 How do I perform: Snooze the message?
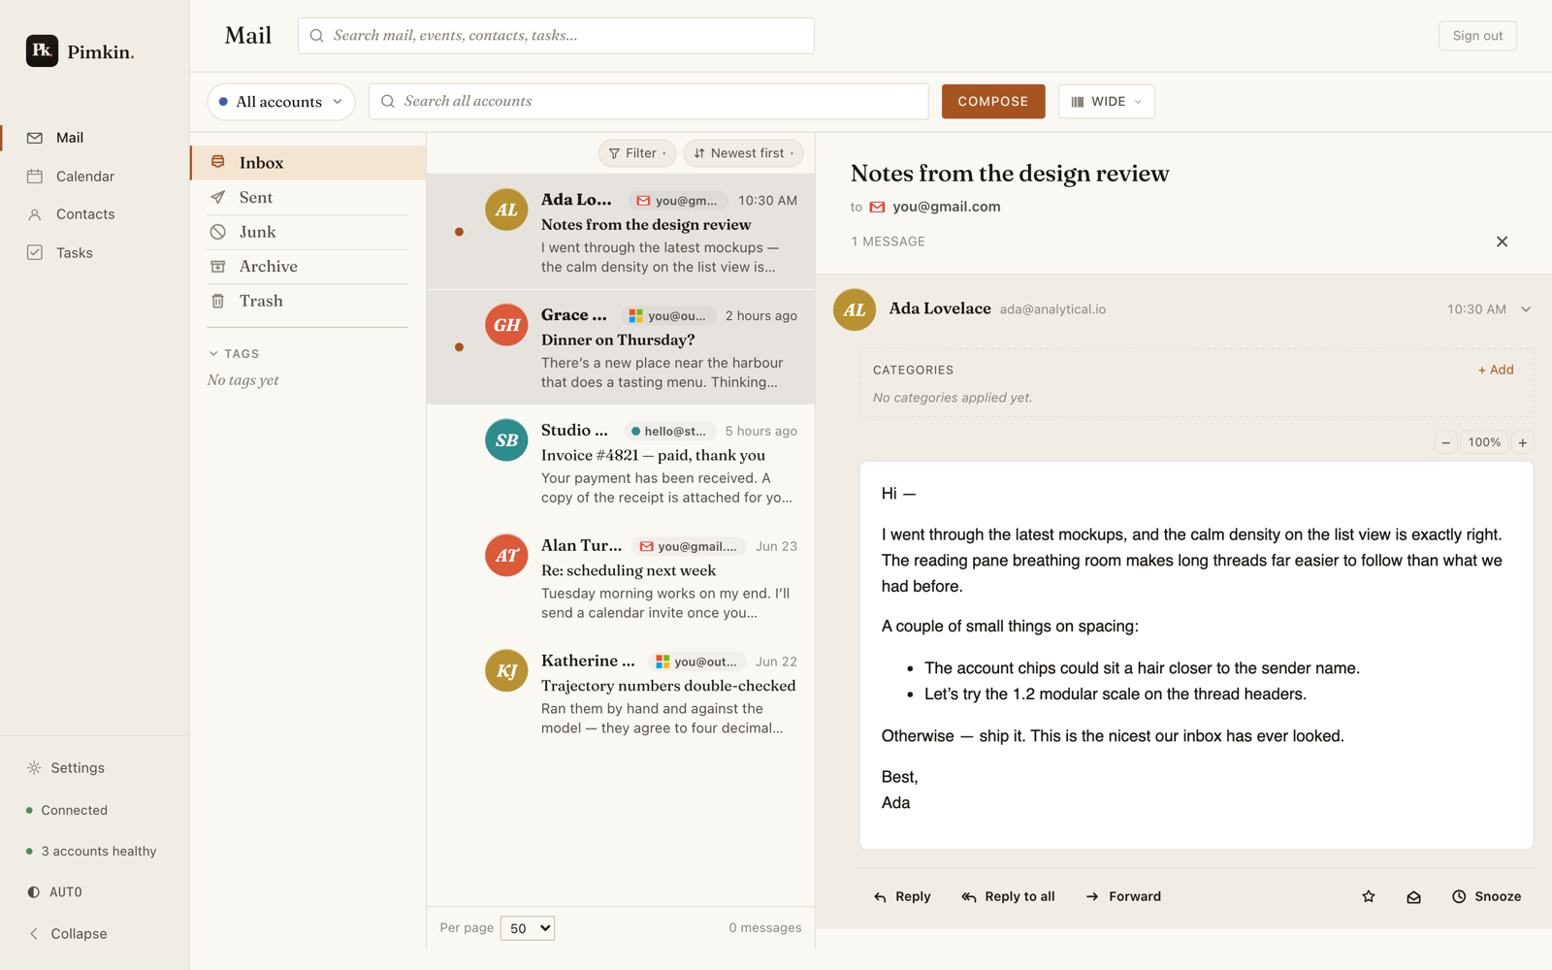(1487, 897)
